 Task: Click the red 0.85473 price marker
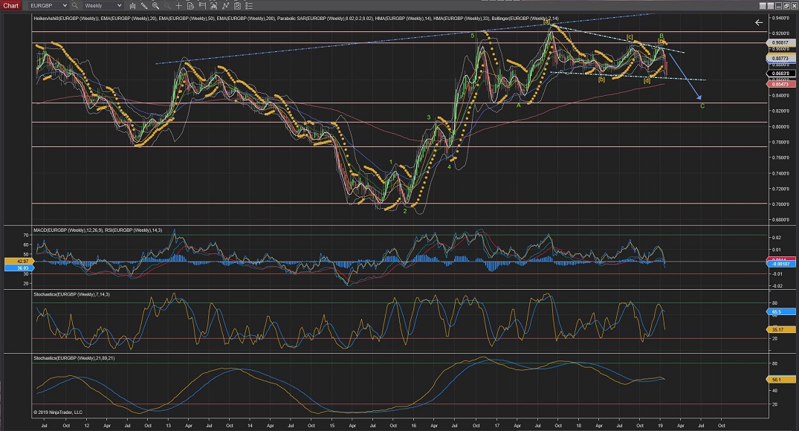[780, 83]
